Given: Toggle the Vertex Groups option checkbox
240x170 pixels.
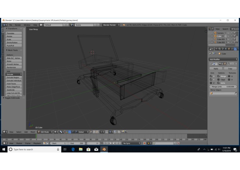Looking at the screenshot, I should 219,83.
